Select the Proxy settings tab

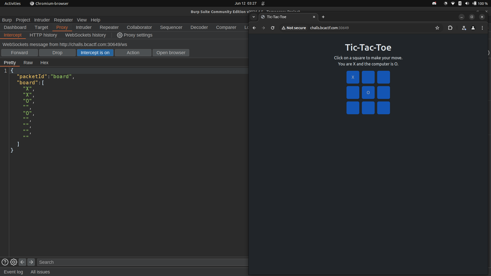pos(134,35)
